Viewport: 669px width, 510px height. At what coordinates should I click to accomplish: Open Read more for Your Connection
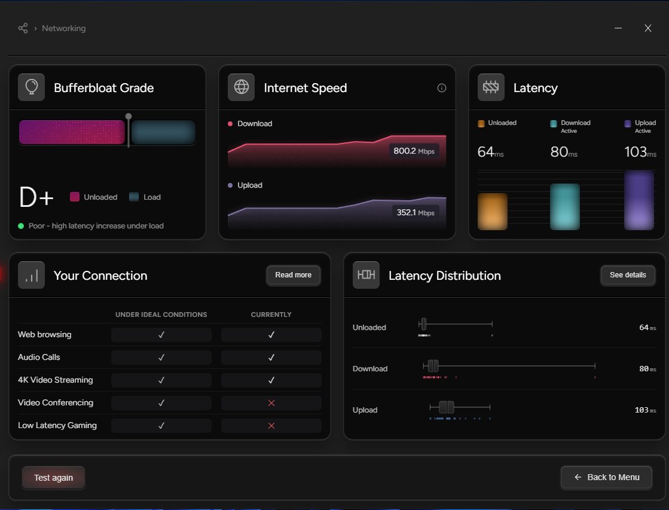coord(294,275)
